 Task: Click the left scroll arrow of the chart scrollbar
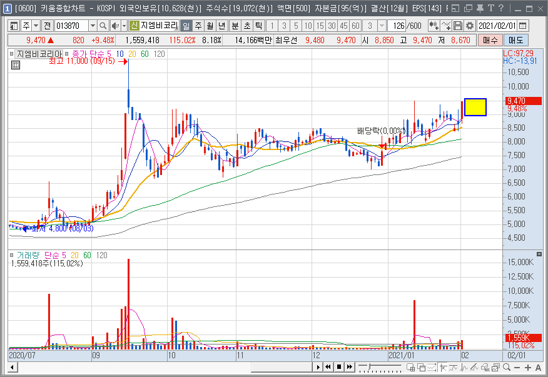pyautogui.click(x=13, y=367)
